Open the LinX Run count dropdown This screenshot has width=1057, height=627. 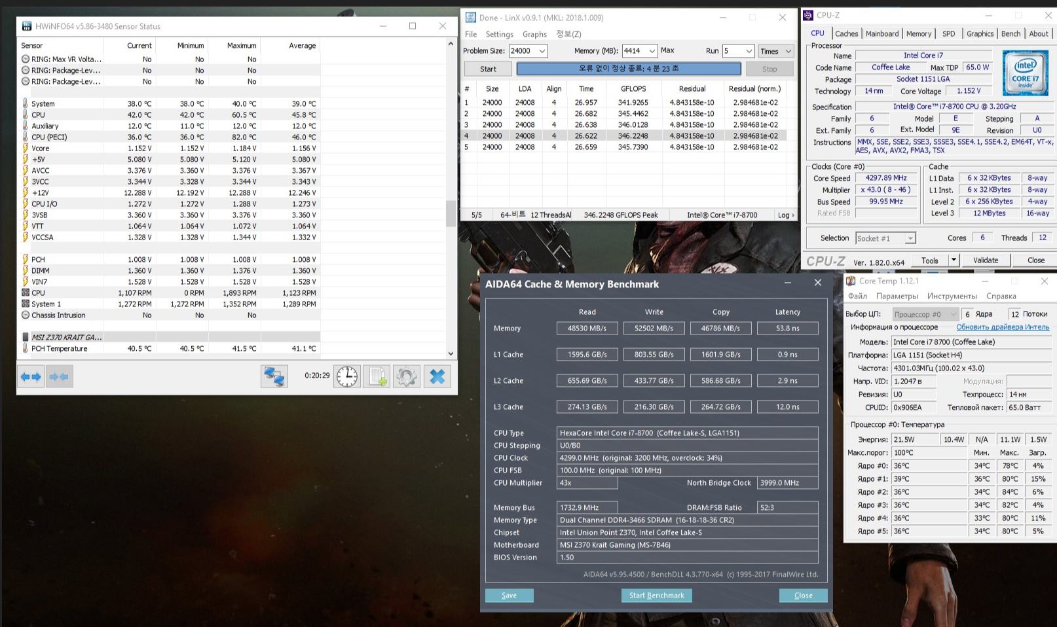pos(749,51)
